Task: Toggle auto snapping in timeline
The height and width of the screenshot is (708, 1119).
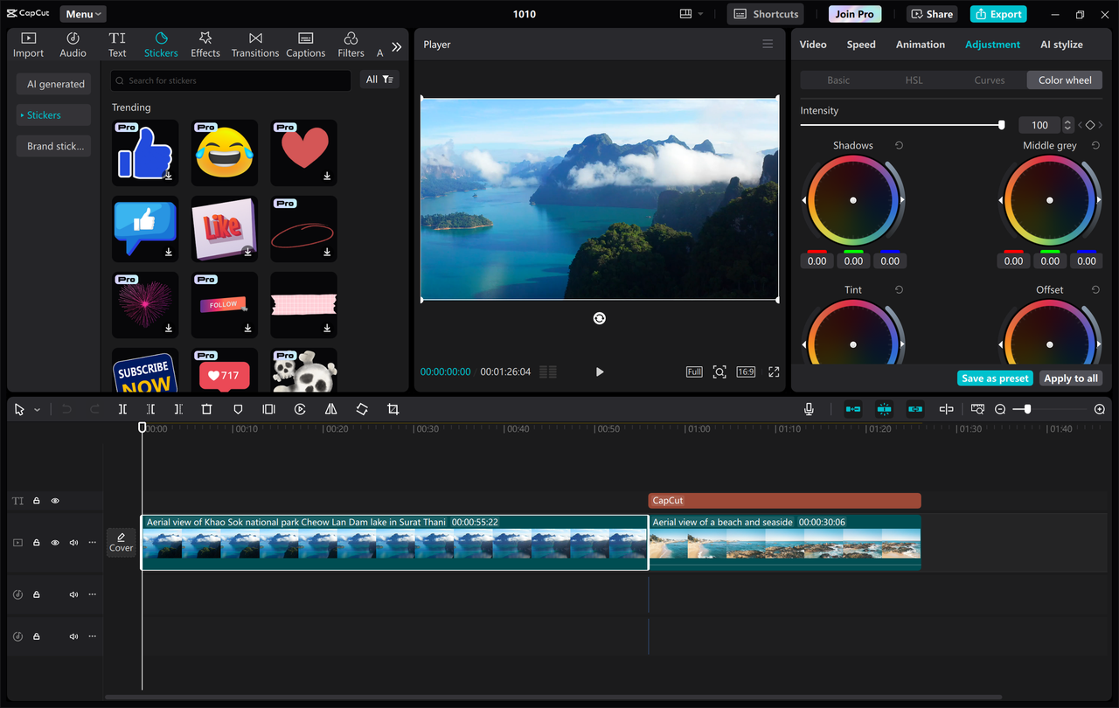Action: click(x=884, y=409)
